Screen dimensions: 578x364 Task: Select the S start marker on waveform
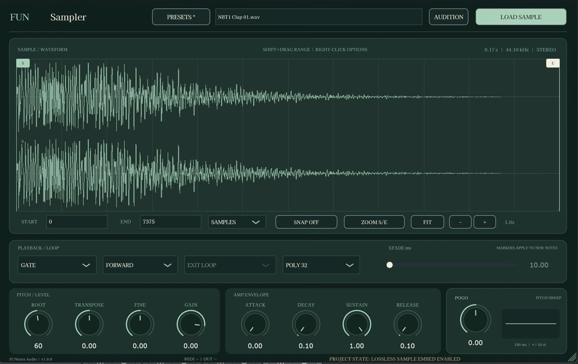23,63
